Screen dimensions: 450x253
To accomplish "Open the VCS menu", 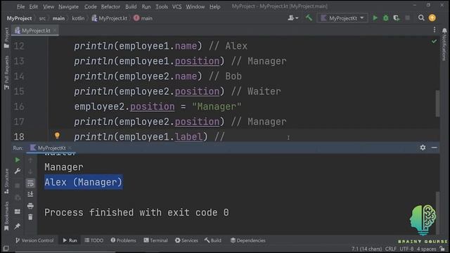I will (x=176, y=6).
